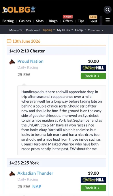Image resolution: width=113 pixels, height=196 pixels.
Task: Click the William Hill logo under 19.00
Action: click(x=93, y=180)
